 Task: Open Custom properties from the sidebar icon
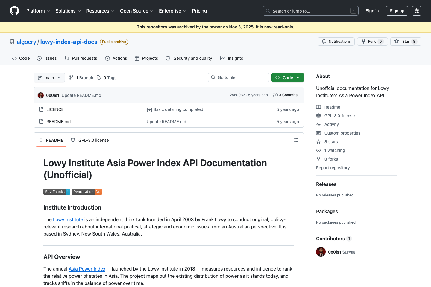tap(318, 133)
